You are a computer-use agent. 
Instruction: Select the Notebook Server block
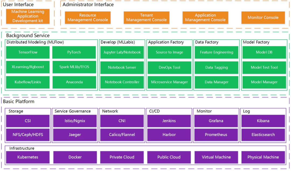point(122,68)
